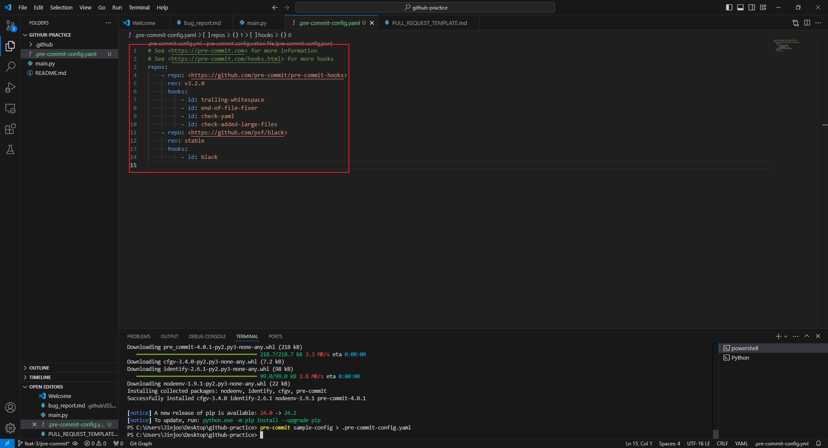
Task: Go forward using the navigation arrow
Action: click(286, 7)
